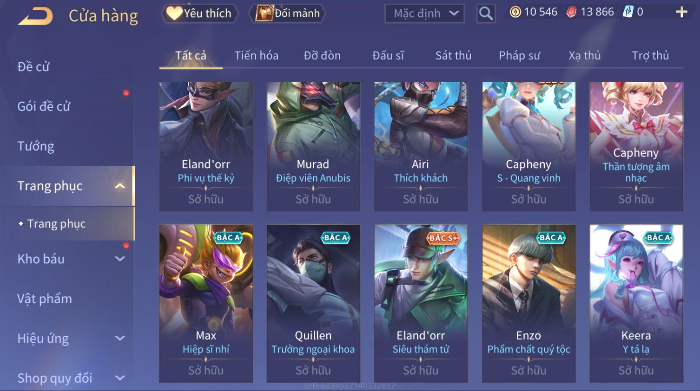700x391 pixels.
Task: Click the blue voucher currency icon
Action: 628,12
